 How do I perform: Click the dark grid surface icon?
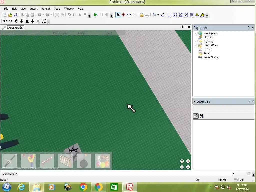[x=191, y=15]
